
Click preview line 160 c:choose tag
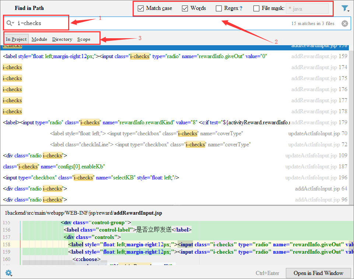[87, 259]
